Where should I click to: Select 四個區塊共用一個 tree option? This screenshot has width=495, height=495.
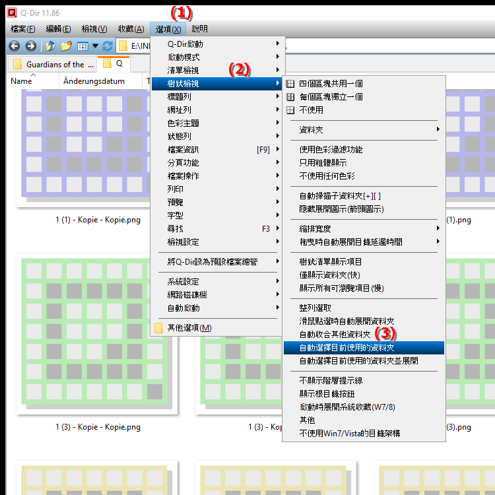click(x=364, y=84)
